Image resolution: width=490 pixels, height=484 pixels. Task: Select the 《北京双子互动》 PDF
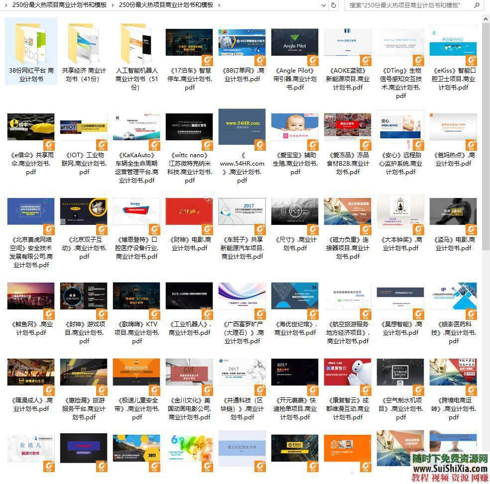84,229
